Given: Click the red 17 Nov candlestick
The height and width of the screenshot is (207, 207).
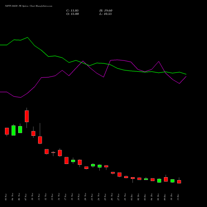Looking at the screenshot, I should 67,161.
